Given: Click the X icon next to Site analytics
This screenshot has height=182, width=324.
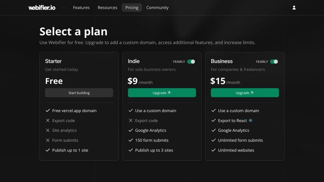Looking at the screenshot, I should tap(48, 130).
